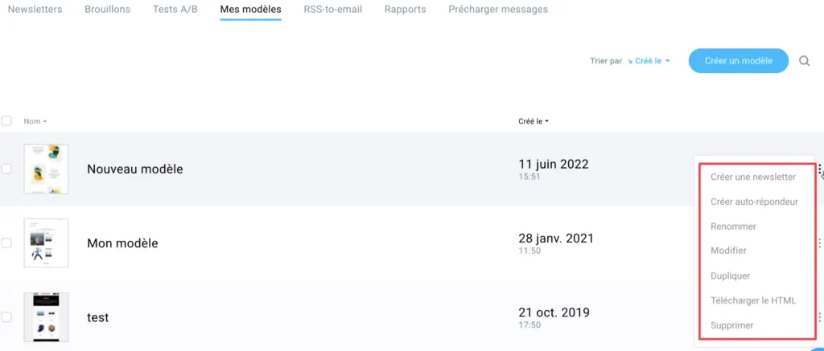Open three-dot menu for Mon modèle
The image size is (824, 351).
pos(819,243)
